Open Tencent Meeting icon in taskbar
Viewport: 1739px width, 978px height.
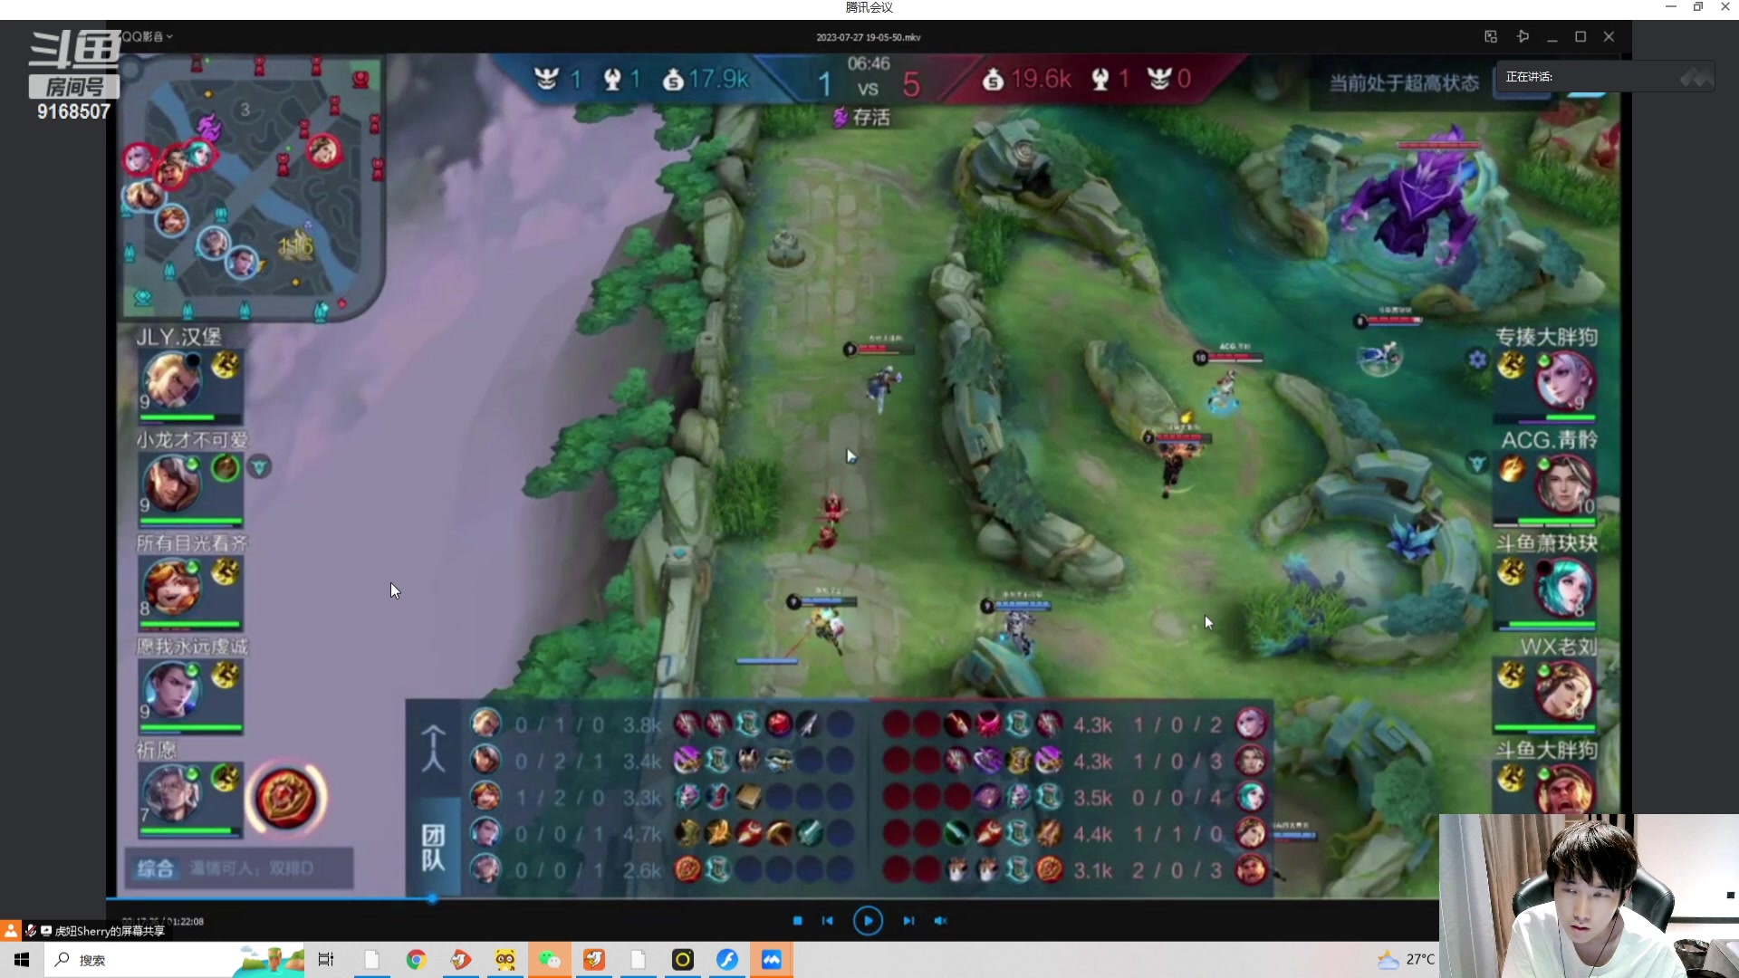[772, 960]
